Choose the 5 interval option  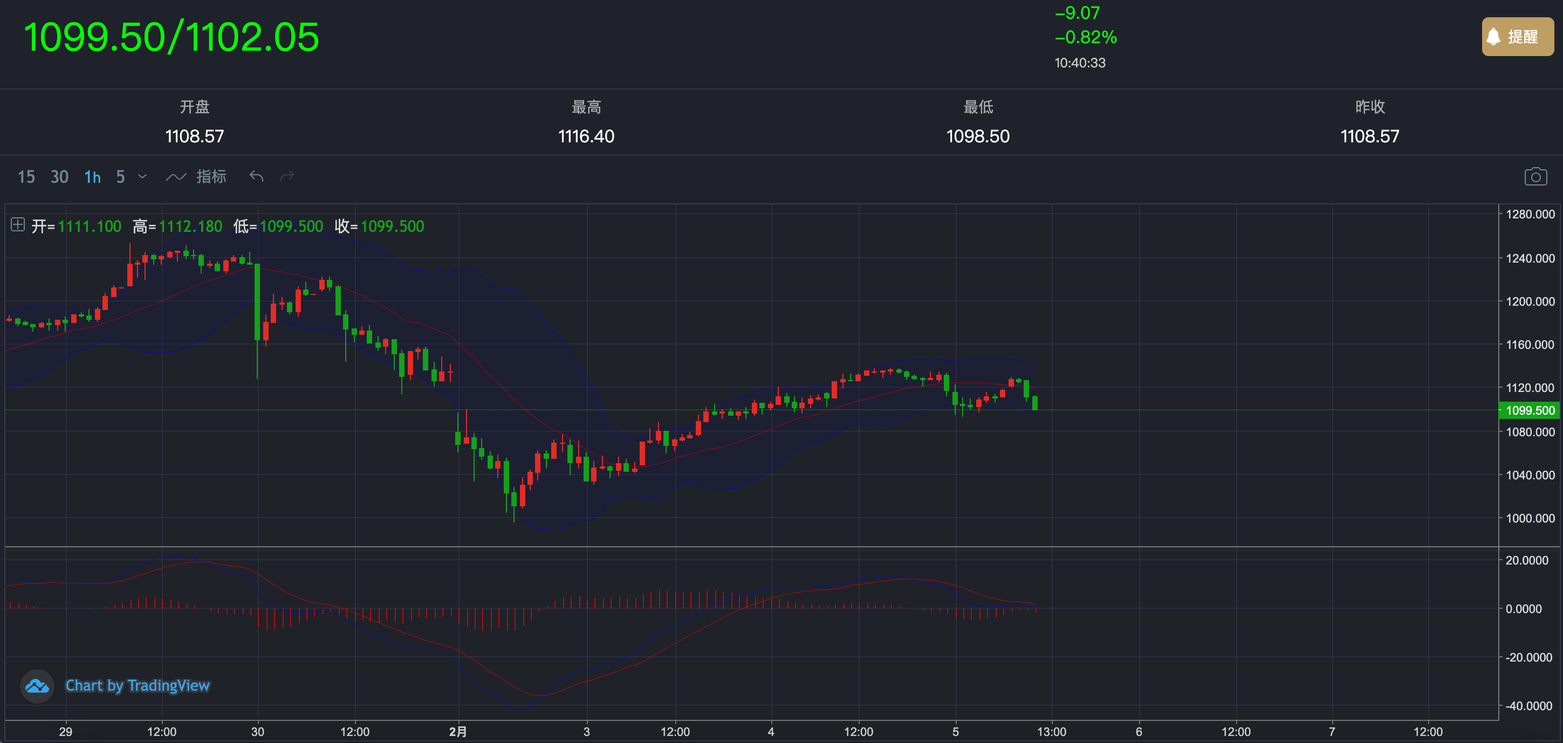pyautogui.click(x=121, y=176)
